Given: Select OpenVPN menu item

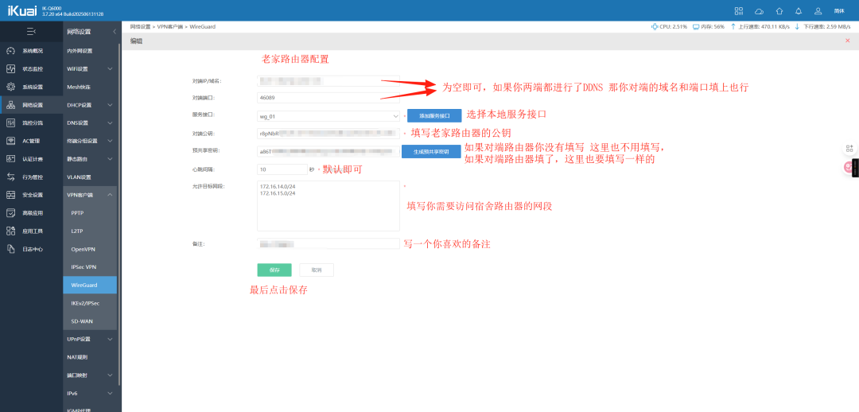Looking at the screenshot, I should [x=83, y=249].
